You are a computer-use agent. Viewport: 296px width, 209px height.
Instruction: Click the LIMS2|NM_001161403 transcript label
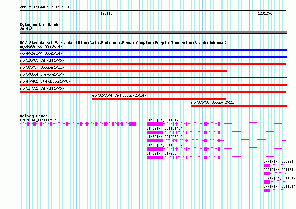(x=164, y=120)
